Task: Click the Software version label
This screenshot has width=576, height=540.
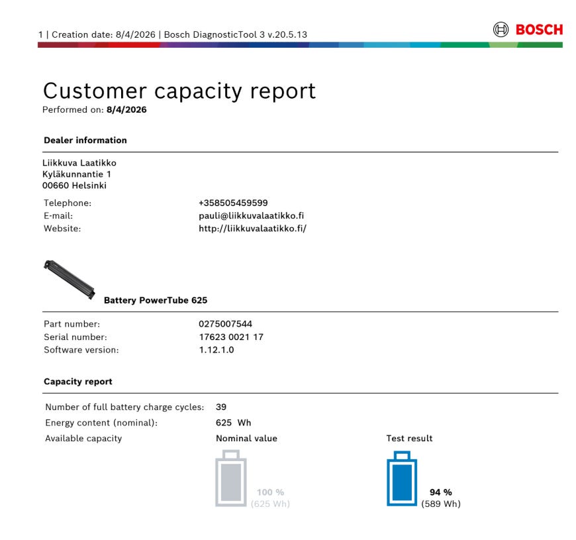Action: 81,350
